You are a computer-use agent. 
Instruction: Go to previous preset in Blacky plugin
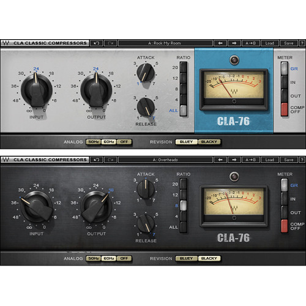220,160
